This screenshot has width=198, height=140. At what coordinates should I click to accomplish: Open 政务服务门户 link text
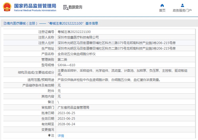[x=182, y=10]
